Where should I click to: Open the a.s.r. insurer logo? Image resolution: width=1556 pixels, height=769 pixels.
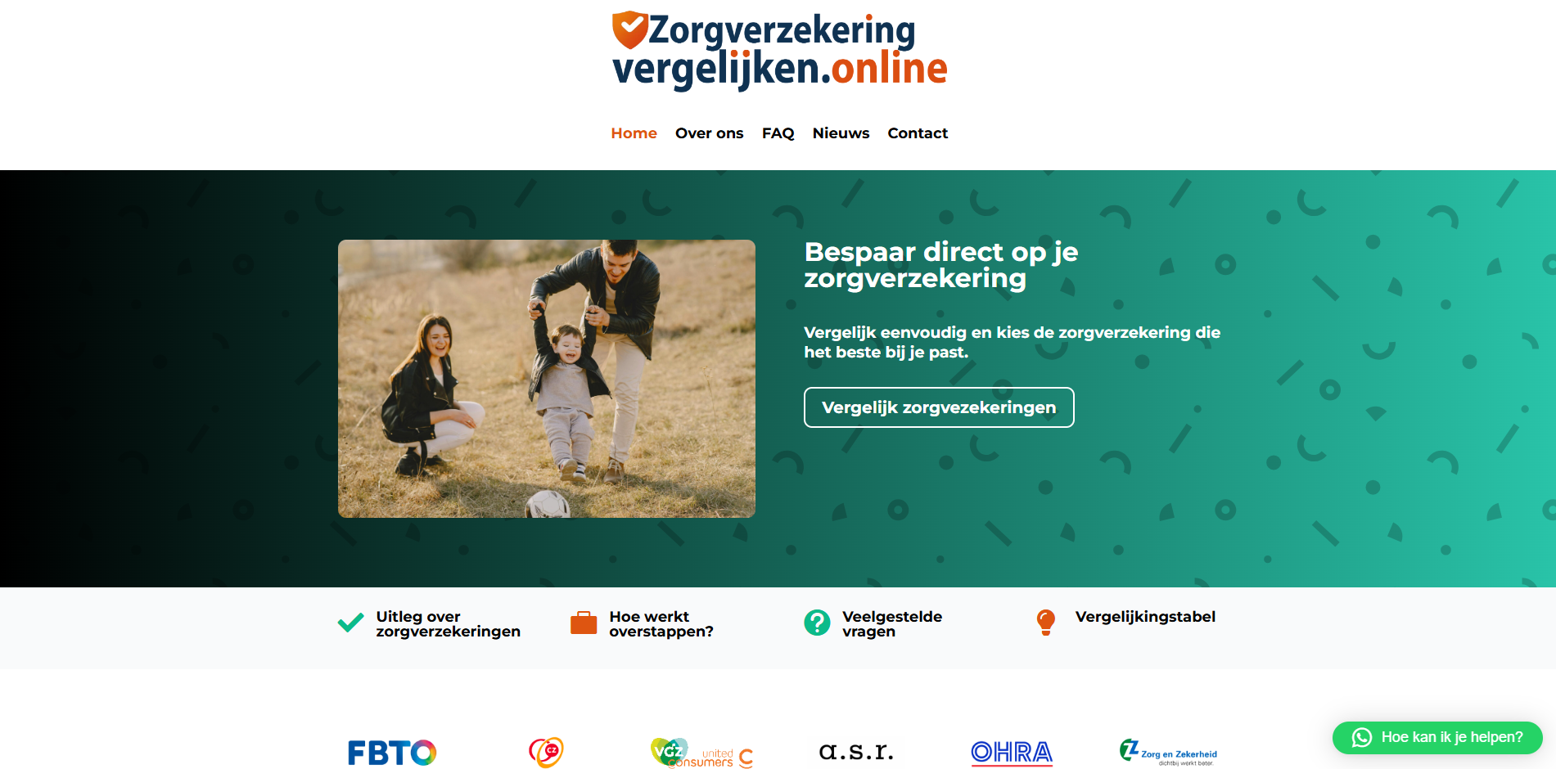pos(856,751)
